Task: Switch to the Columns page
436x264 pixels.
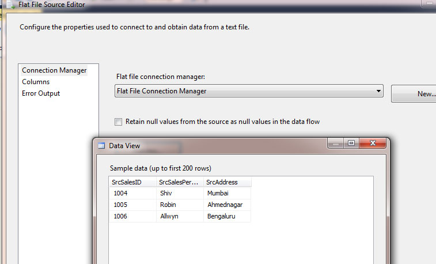Action: (36, 82)
